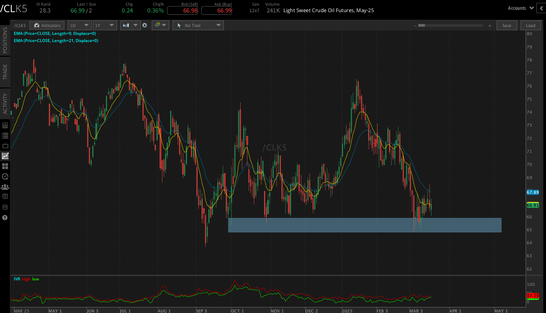Click the Help question mark icon
The image size is (546, 313).
(x=5, y=217)
